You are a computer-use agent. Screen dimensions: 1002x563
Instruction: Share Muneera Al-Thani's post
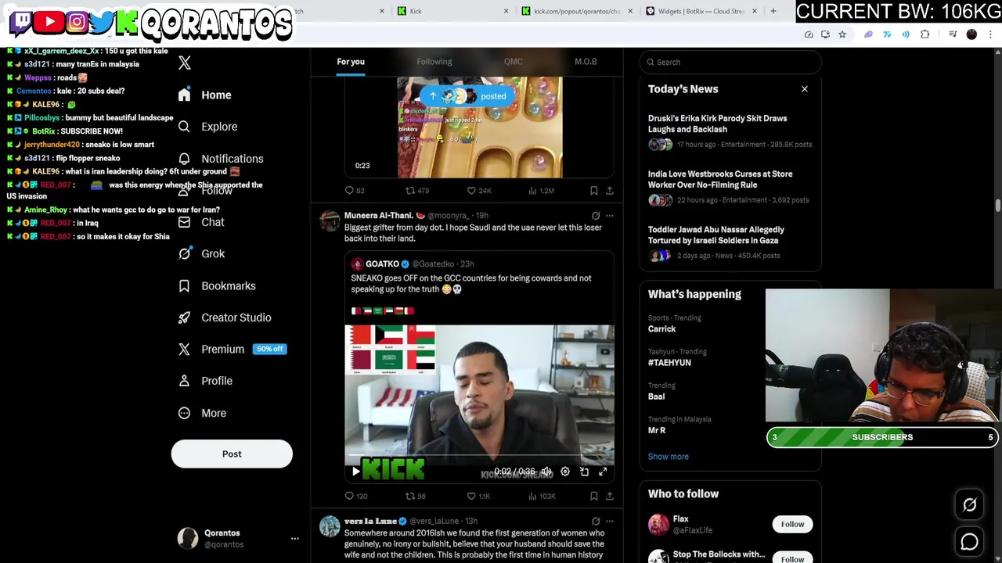click(x=609, y=496)
